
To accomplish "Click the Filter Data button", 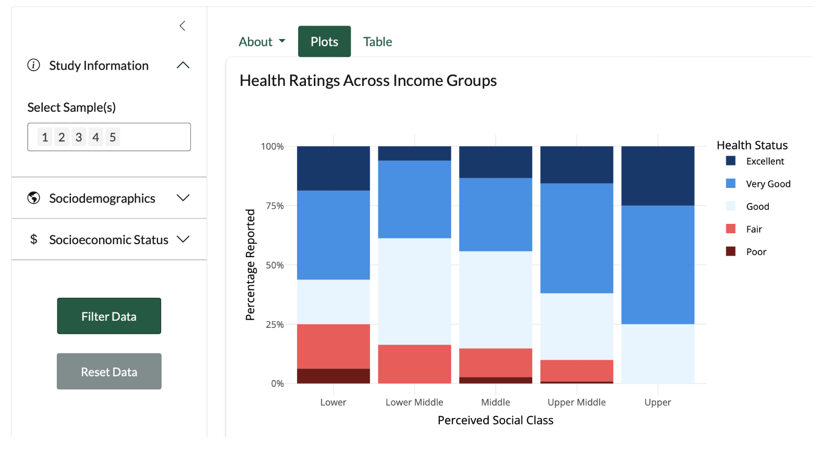I will click(x=109, y=316).
